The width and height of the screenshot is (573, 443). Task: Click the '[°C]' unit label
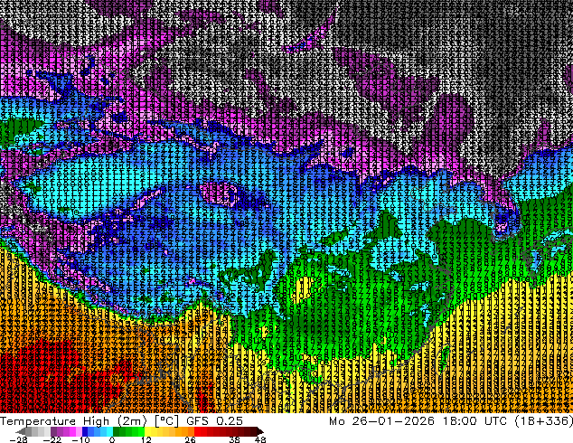[x=166, y=421]
